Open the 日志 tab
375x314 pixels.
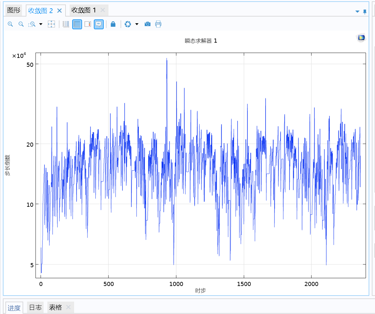tap(35, 308)
